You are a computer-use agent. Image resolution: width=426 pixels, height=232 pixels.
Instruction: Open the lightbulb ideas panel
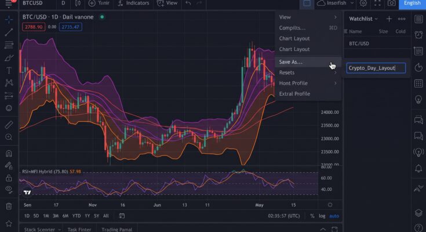click(x=418, y=100)
